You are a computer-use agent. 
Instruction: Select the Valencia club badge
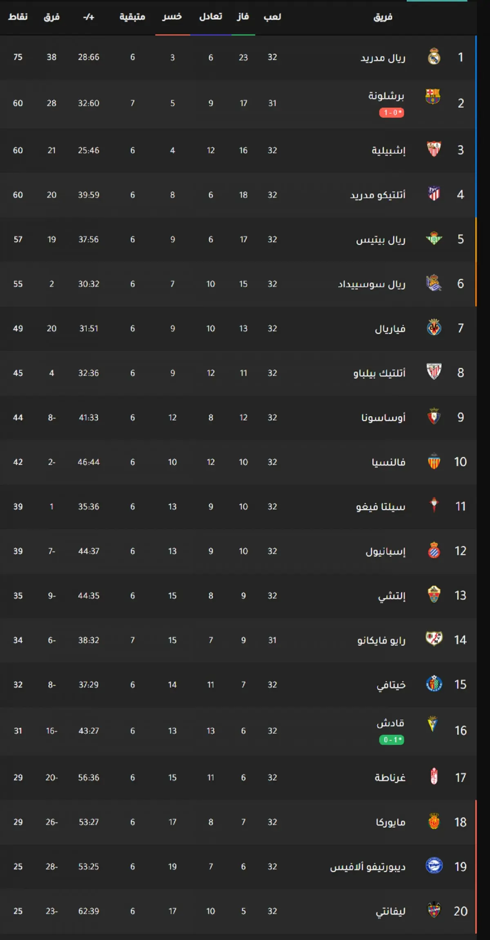(x=434, y=461)
